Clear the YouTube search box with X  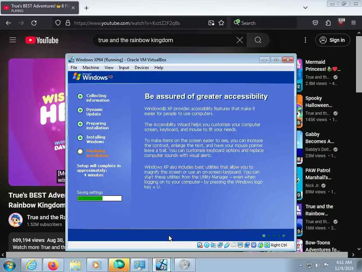[x=240, y=40]
